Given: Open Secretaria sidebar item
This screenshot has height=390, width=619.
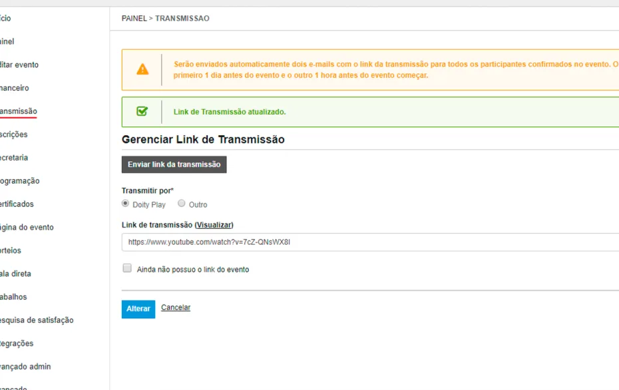Looking at the screenshot, I should 14,158.
